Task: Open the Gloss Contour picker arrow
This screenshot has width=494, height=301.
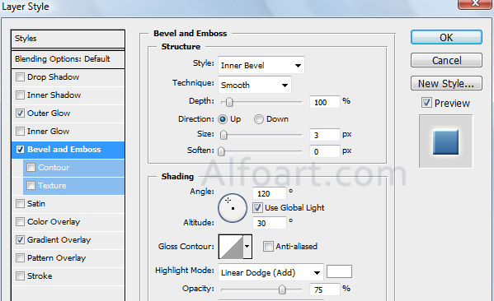Action: click(247, 247)
